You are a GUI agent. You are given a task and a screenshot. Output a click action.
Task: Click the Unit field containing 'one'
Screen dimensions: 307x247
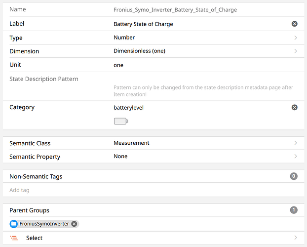pyautogui.click(x=197, y=65)
